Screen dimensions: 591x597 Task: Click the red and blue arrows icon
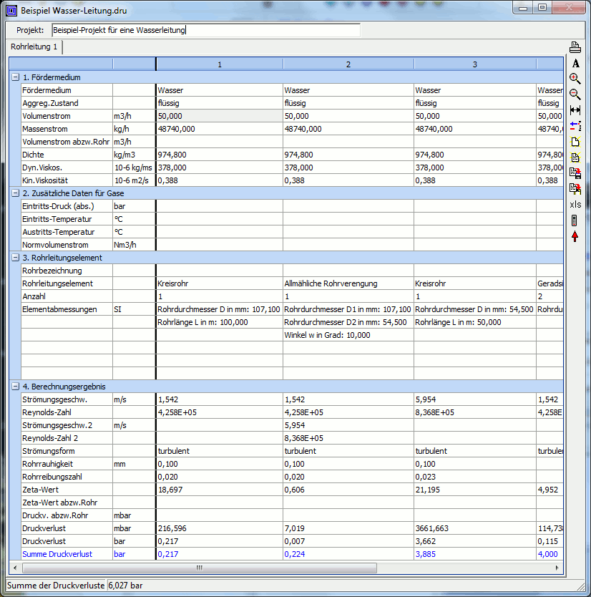575,126
